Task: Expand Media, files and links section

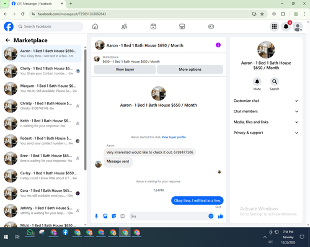Action: point(266,122)
